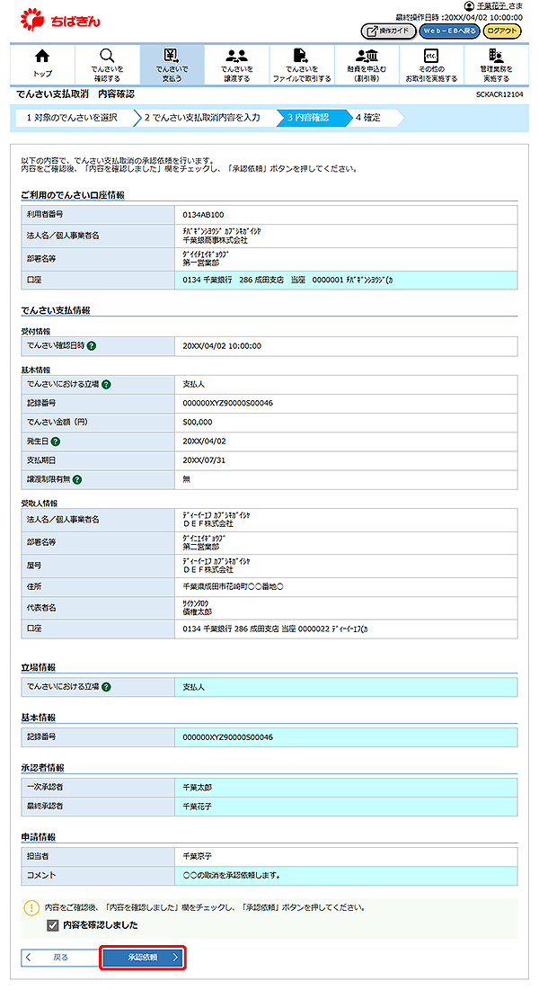The height and width of the screenshot is (990, 539).
Task: Click help icon beside でんさい確認日時
Action: (x=93, y=345)
